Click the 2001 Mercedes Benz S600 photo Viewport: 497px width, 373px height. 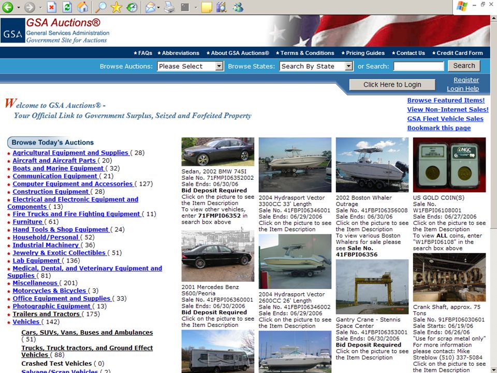[x=218, y=256]
